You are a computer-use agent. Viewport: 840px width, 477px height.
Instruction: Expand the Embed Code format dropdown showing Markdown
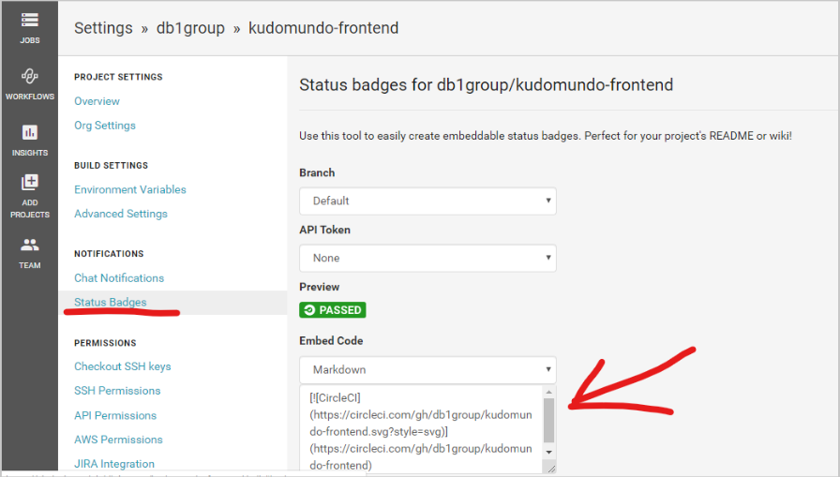click(x=427, y=370)
